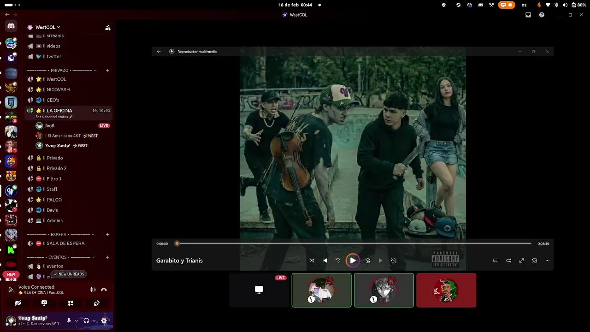Image resolution: width=590 pixels, height=332 pixels.
Task: Toggle repeat in media player
Action: click(x=394, y=261)
